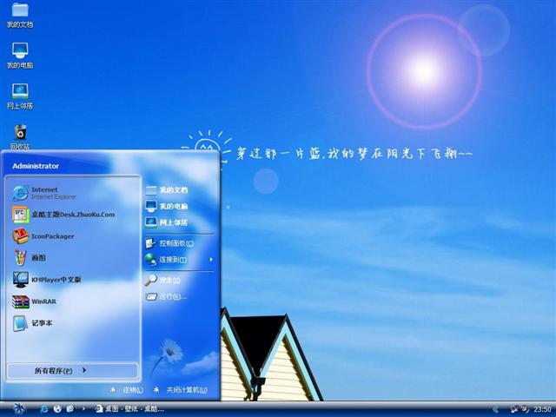Click third quick launch icon on taskbar
Screen dimensions: 556x417
pos(70,409)
